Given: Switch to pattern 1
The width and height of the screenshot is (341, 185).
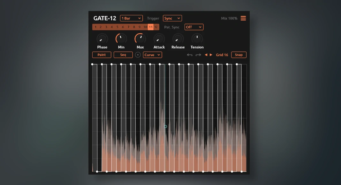Looking at the screenshot, I should click(95, 27).
